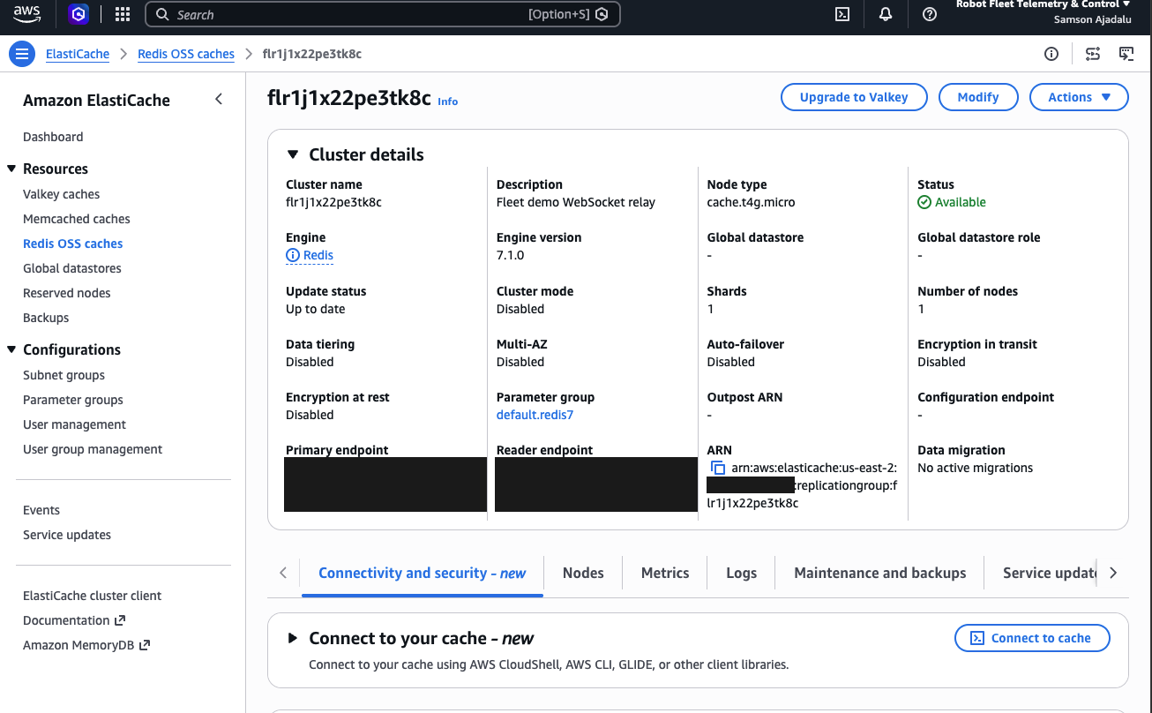Switch to the Nodes tab
The height and width of the screenshot is (713, 1152).
(x=583, y=573)
